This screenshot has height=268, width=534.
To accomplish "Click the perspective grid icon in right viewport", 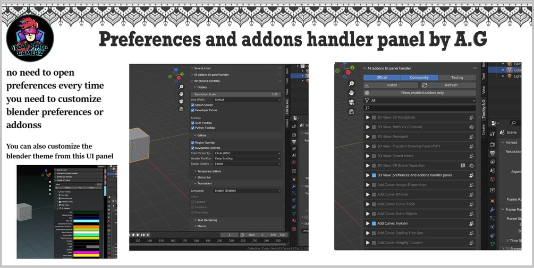I will (351, 111).
